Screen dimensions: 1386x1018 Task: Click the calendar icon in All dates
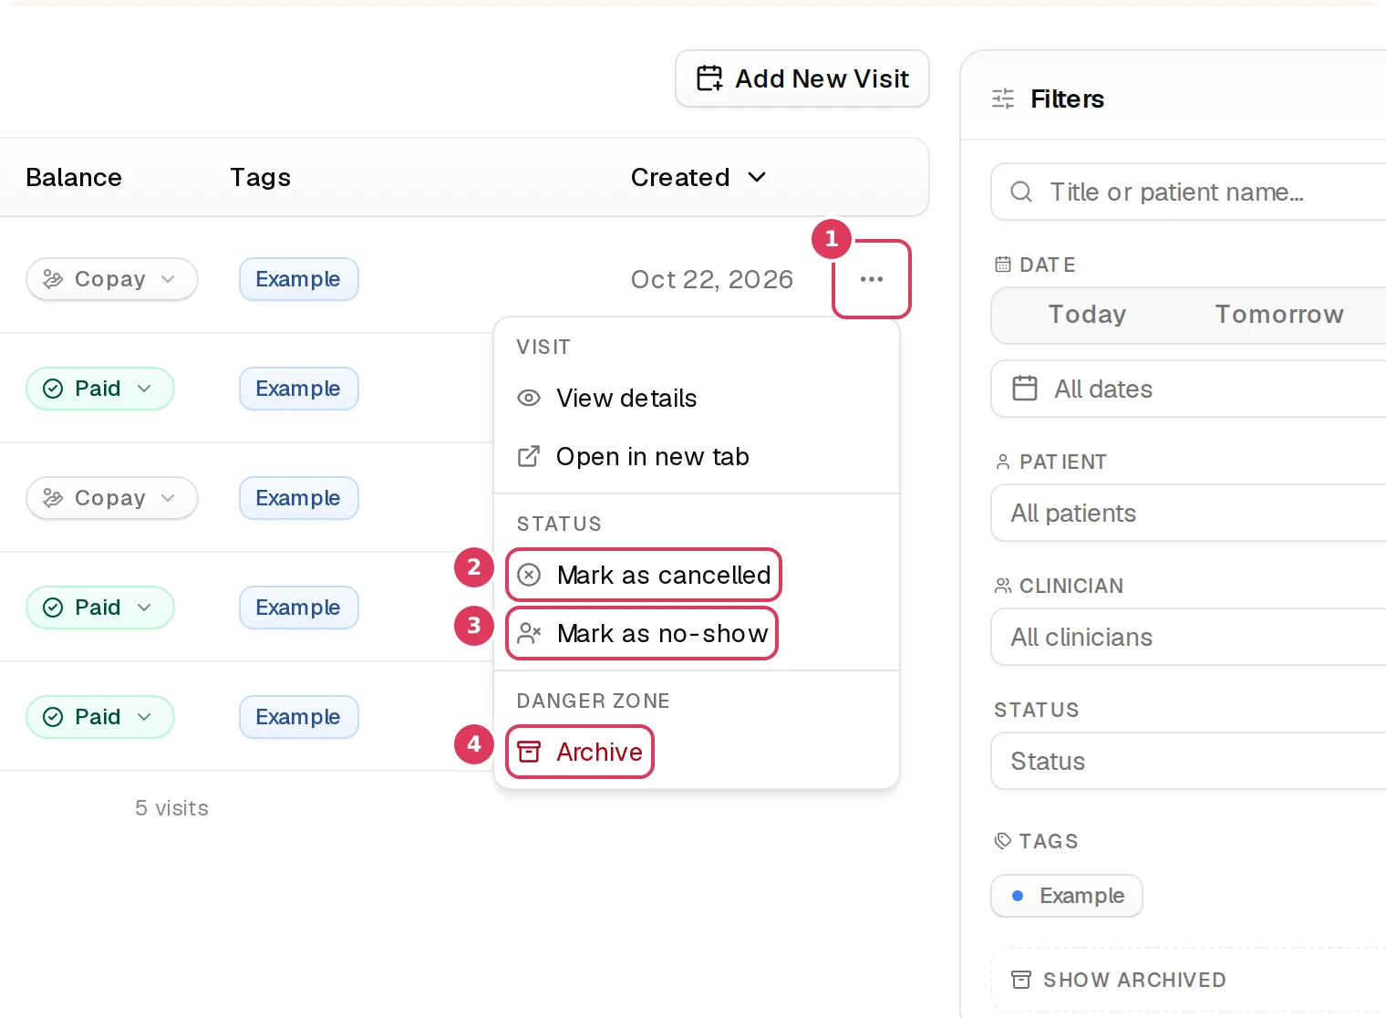[1025, 389]
